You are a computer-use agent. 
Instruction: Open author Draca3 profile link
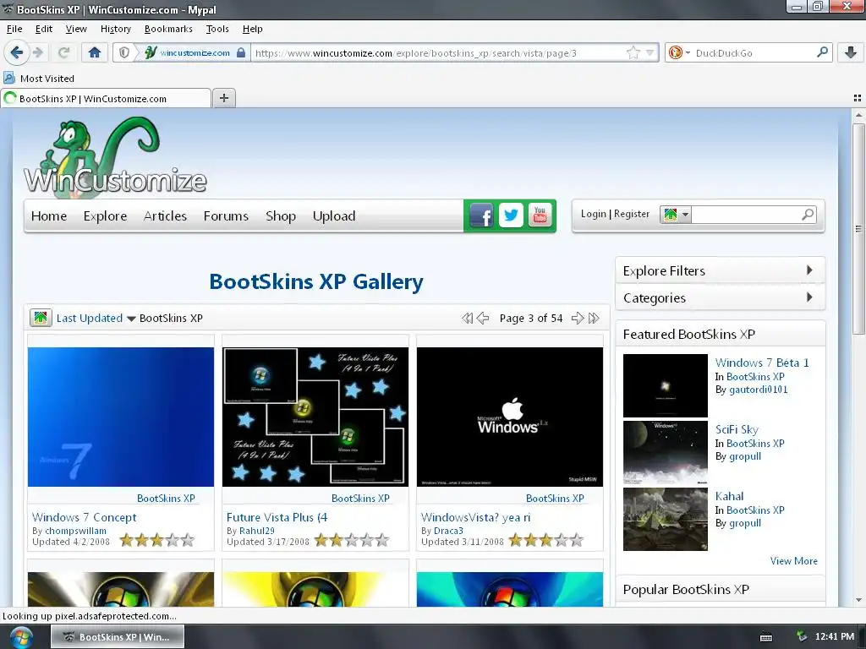click(x=448, y=531)
